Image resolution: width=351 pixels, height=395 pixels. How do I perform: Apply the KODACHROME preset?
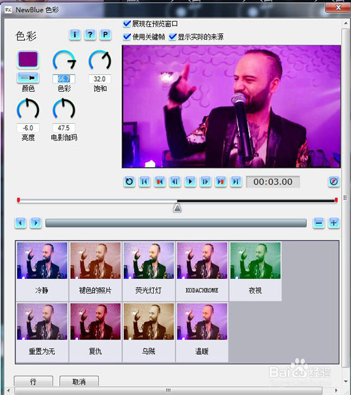pyautogui.click(x=202, y=271)
